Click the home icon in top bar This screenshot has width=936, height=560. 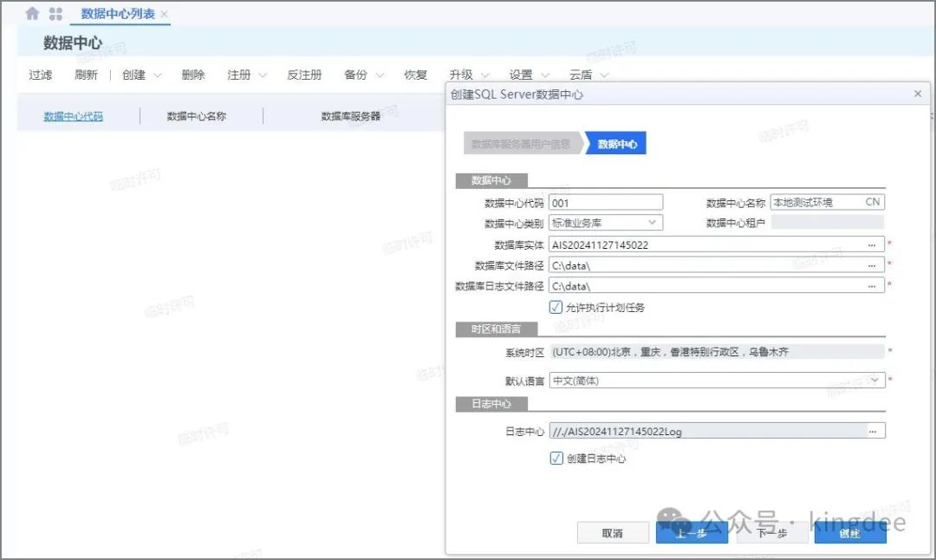[32, 14]
